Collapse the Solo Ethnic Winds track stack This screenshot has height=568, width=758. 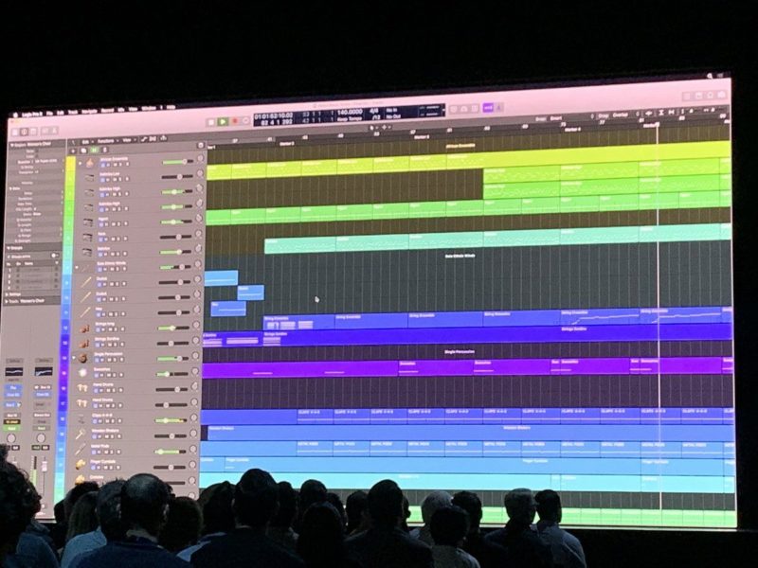77,267
